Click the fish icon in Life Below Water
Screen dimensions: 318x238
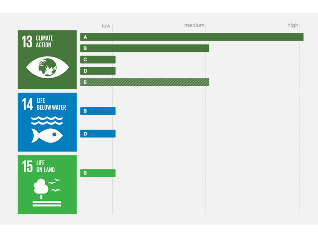tap(47, 135)
